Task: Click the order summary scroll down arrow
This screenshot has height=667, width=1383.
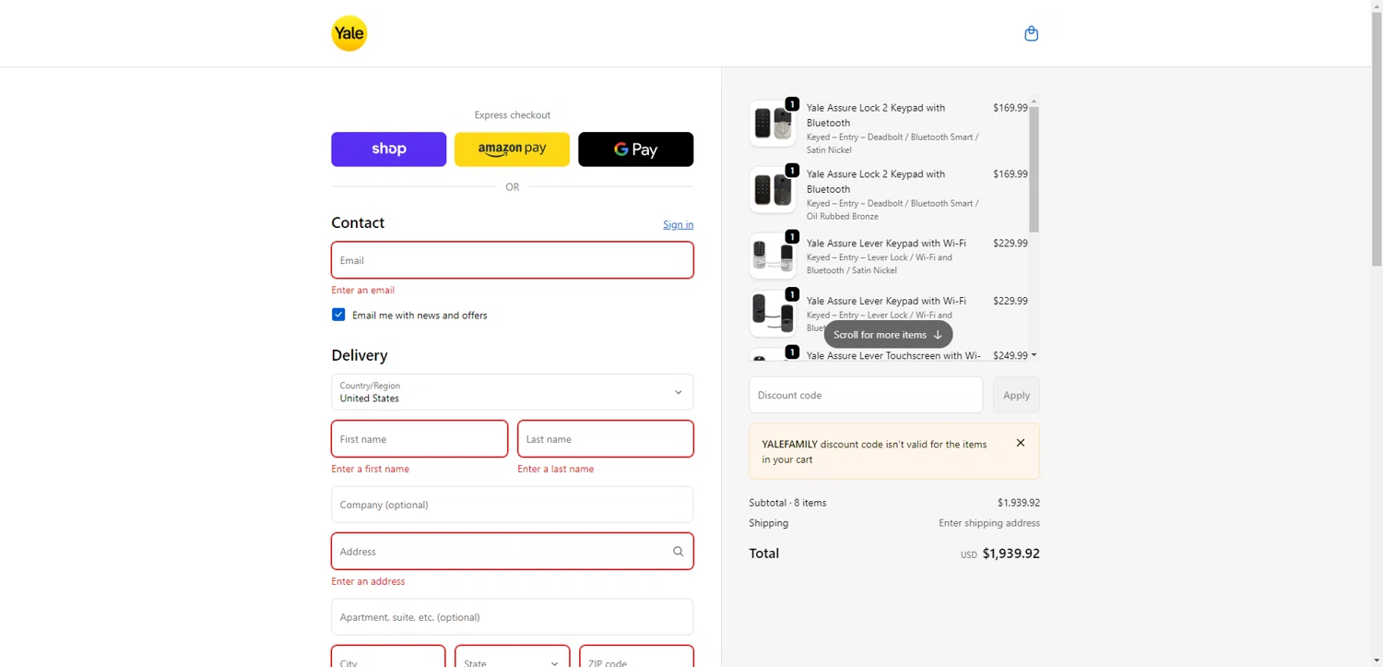Action: [1034, 355]
